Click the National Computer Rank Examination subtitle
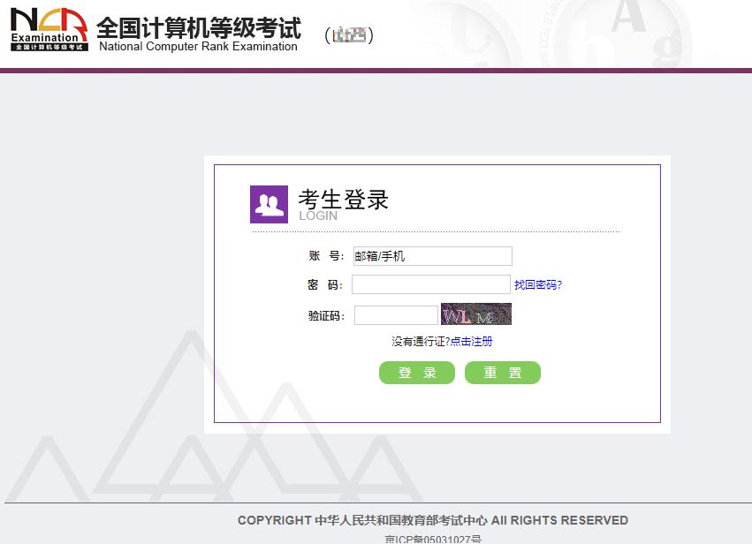Viewport: 752px width, 544px height. pyautogui.click(x=198, y=47)
